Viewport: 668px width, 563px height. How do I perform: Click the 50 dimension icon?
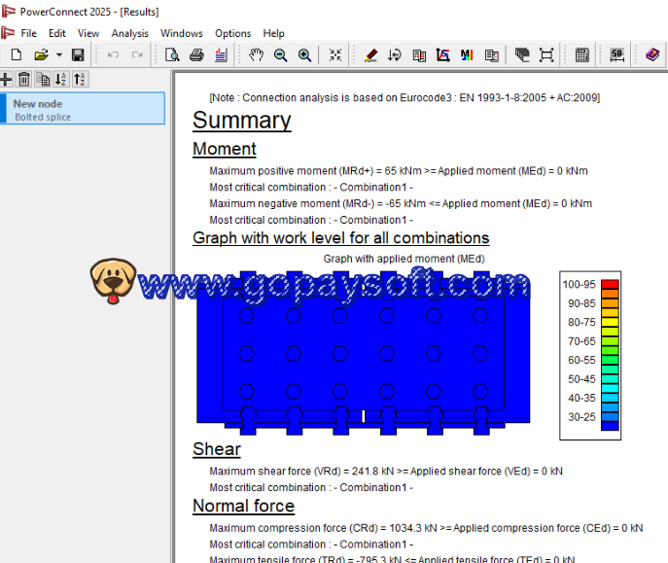[x=616, y=54]
